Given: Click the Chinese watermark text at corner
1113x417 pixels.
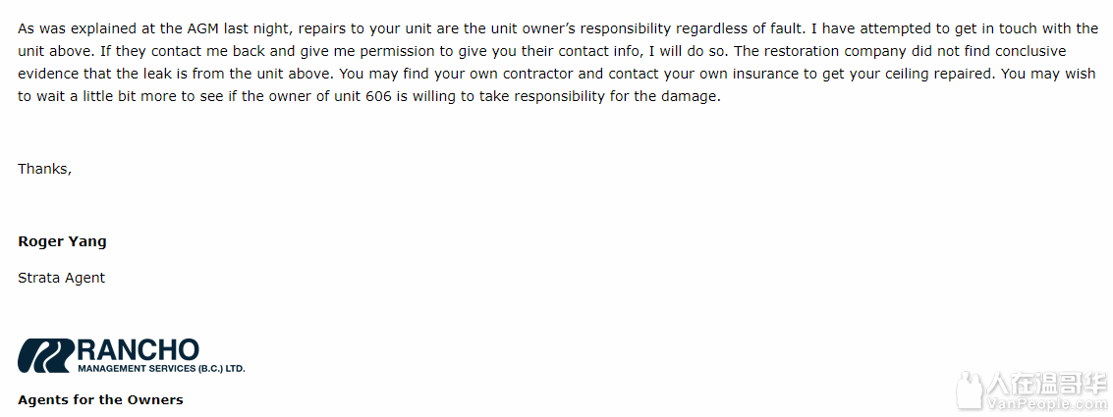Looking at the screenshot, I should [x=1045, y=385].
